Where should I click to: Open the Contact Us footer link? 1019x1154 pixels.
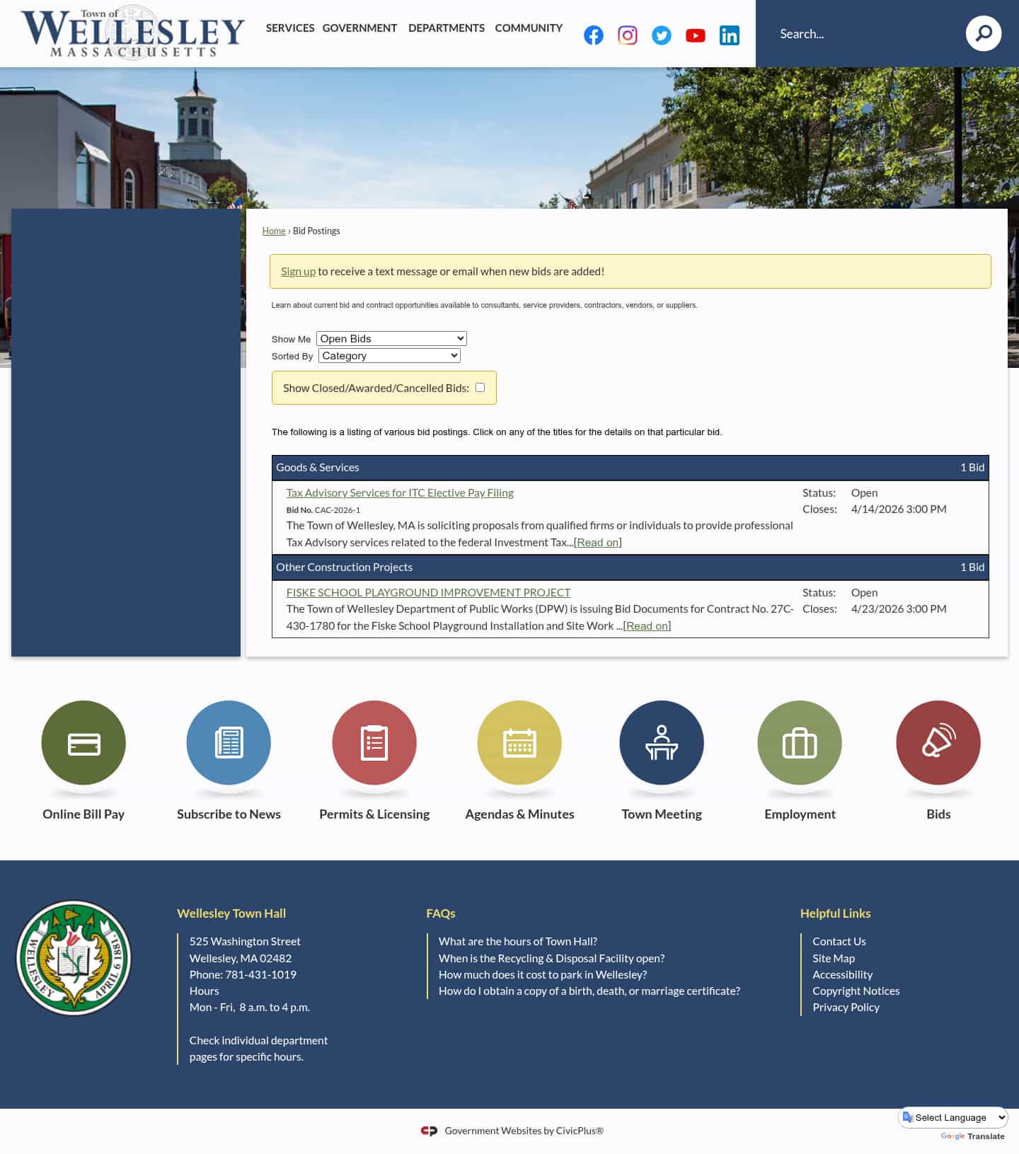pos(839,941)
